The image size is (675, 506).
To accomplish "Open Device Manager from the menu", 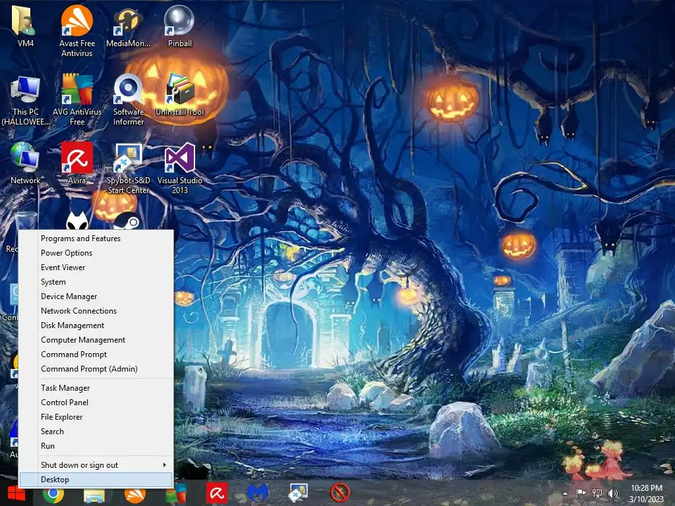I will pos(96,296).
